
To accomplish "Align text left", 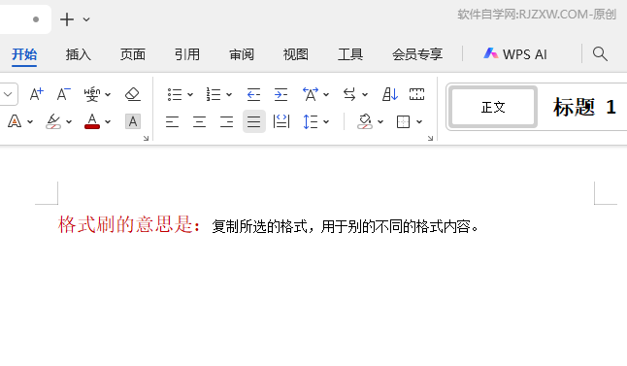I will pos(173,121).
